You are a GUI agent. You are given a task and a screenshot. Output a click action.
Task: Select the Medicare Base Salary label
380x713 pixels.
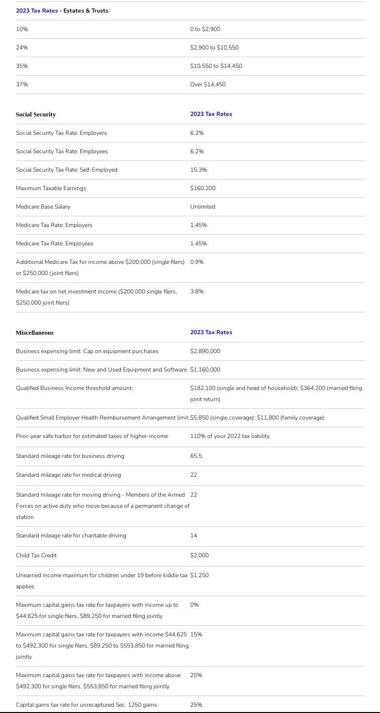pos(43,207)
